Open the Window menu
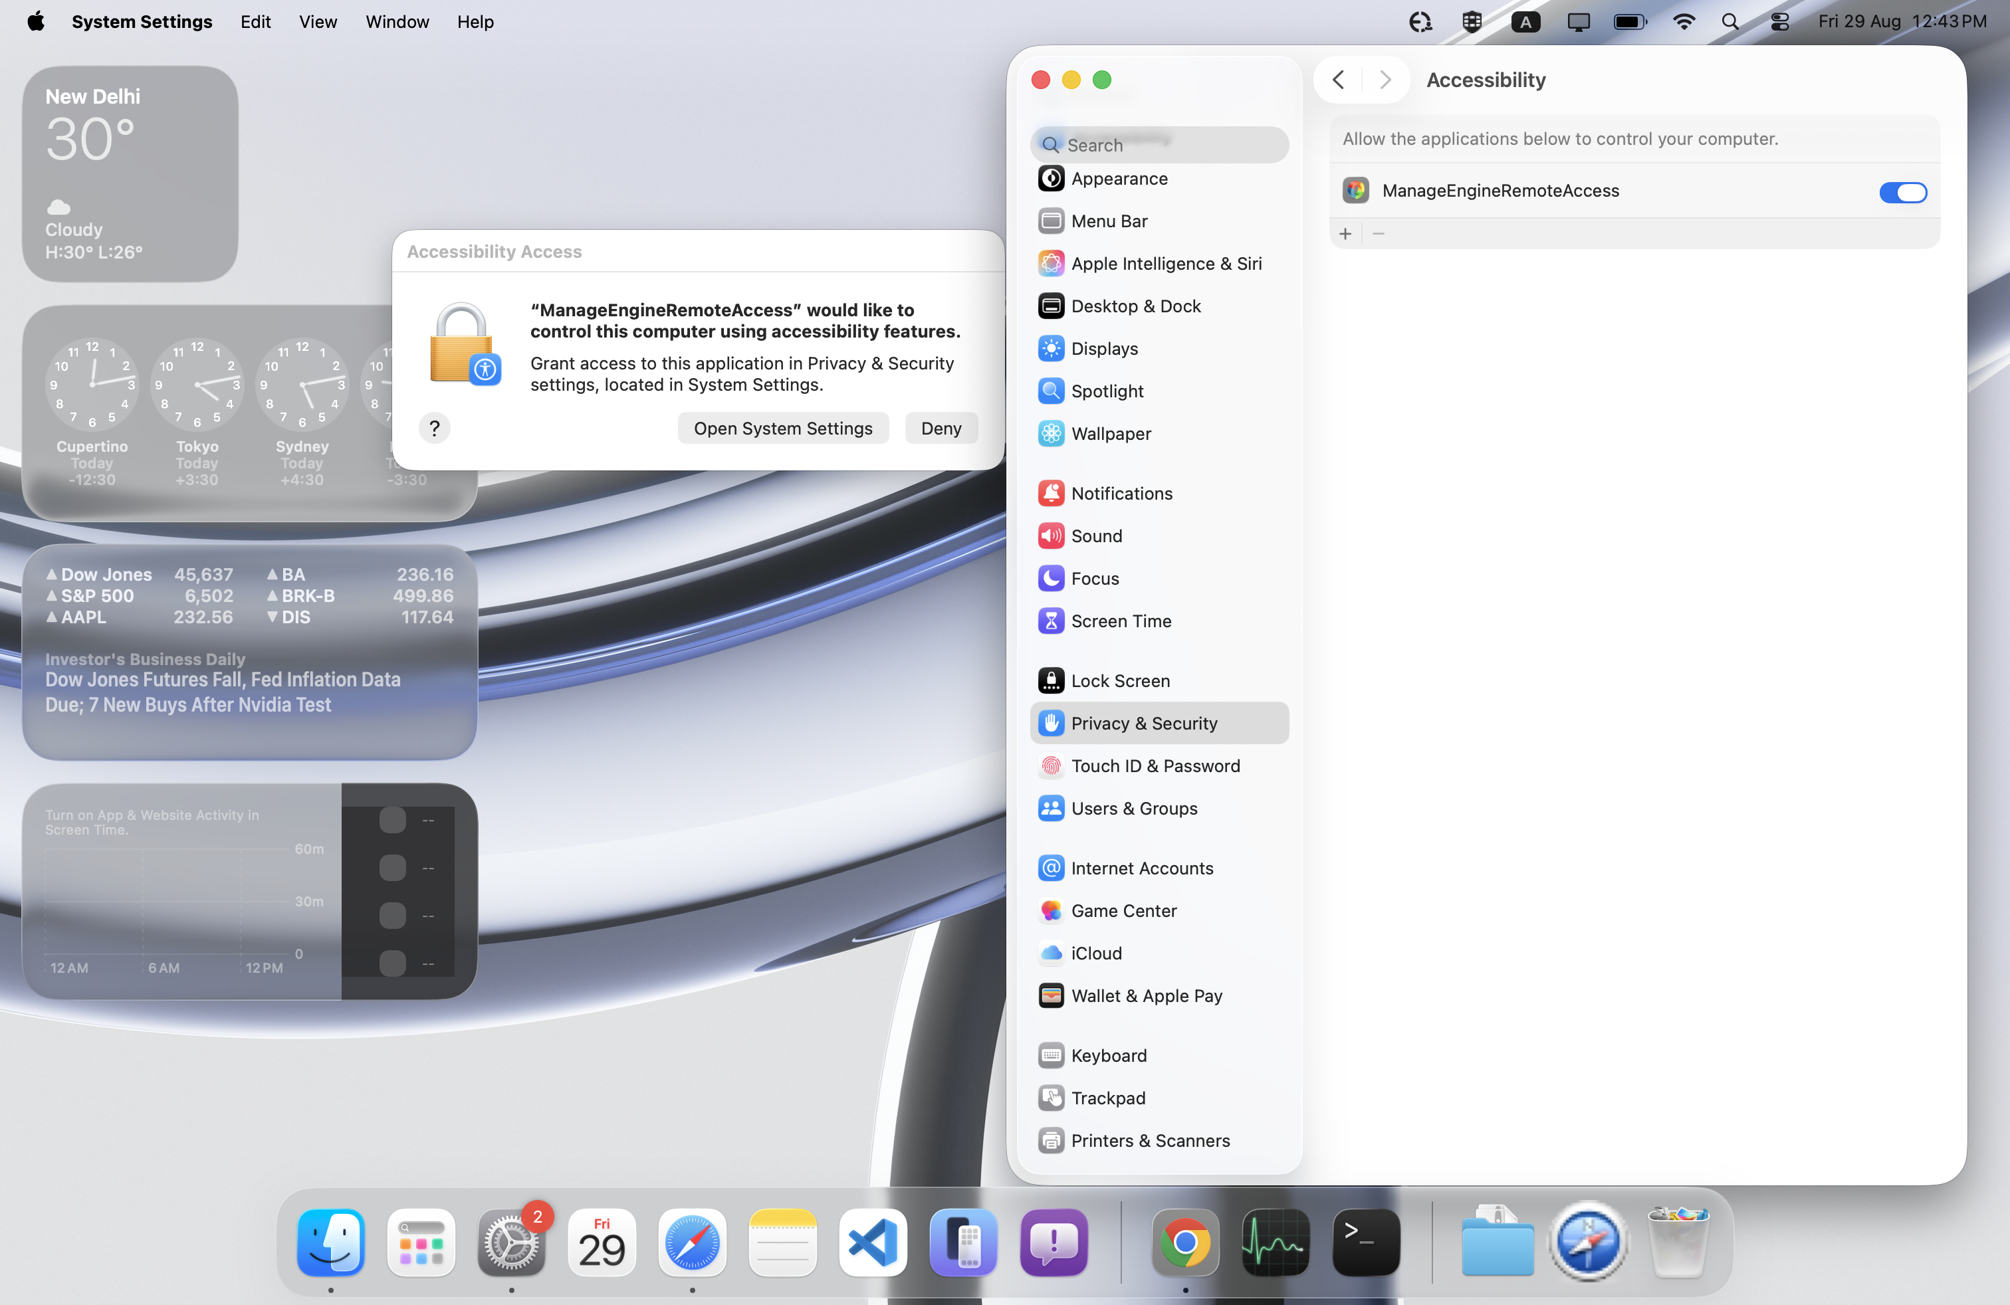Viewport: 2010px width, 1305px height. pyautogui.click(x=397, y=22)
